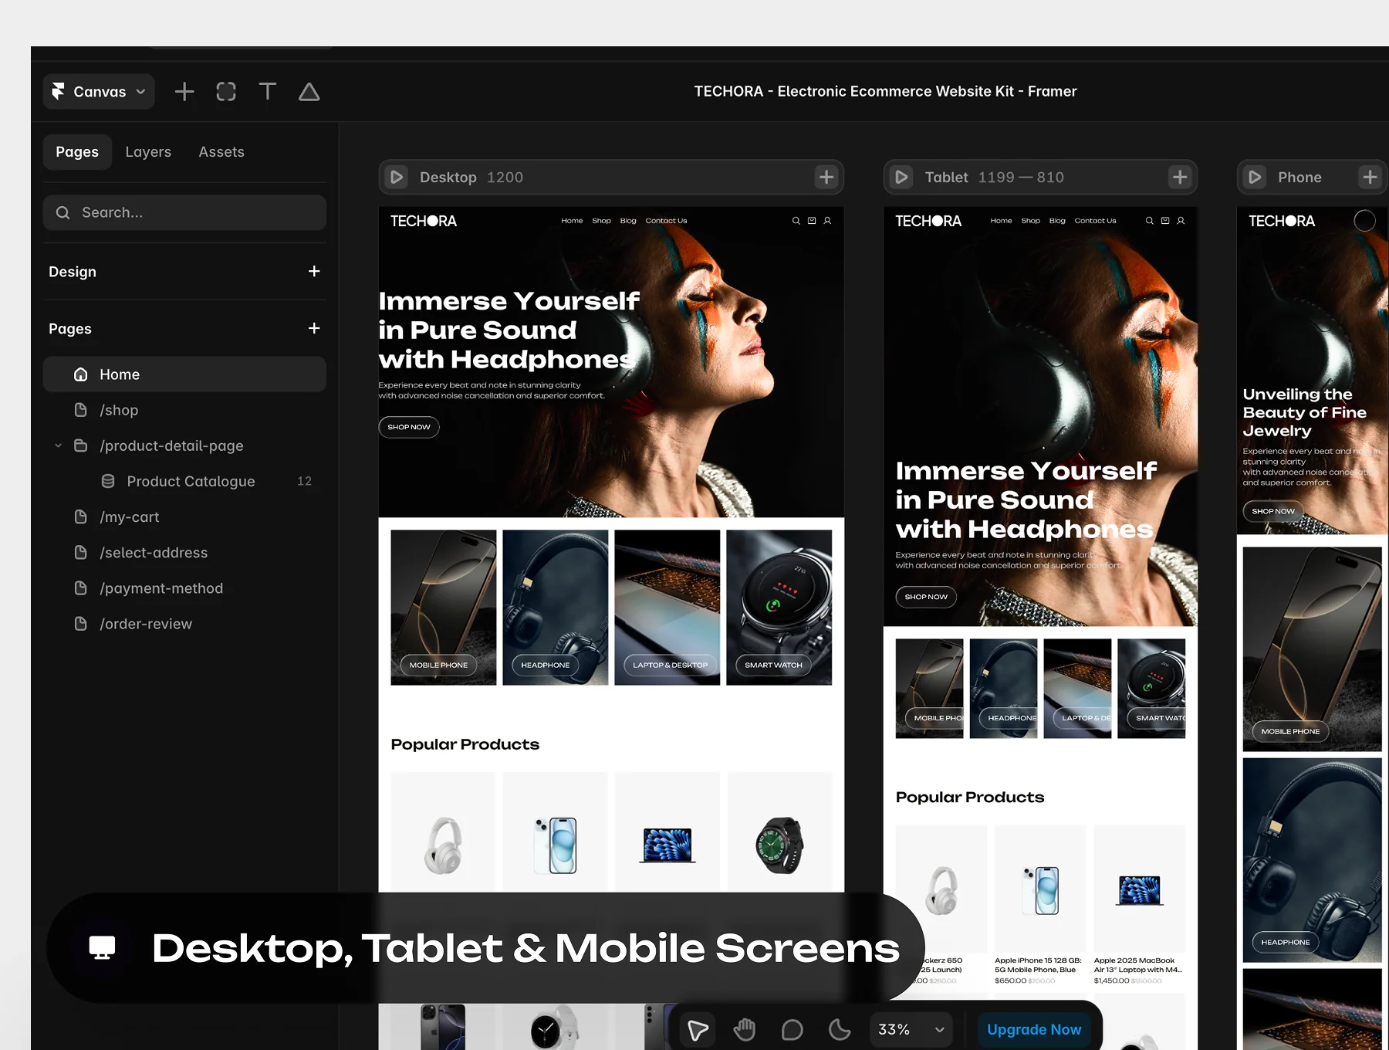Click Contact Us link in Desktop frame
The height and width of the screenshot is (1050, 1389).
[x=666, y=221]
